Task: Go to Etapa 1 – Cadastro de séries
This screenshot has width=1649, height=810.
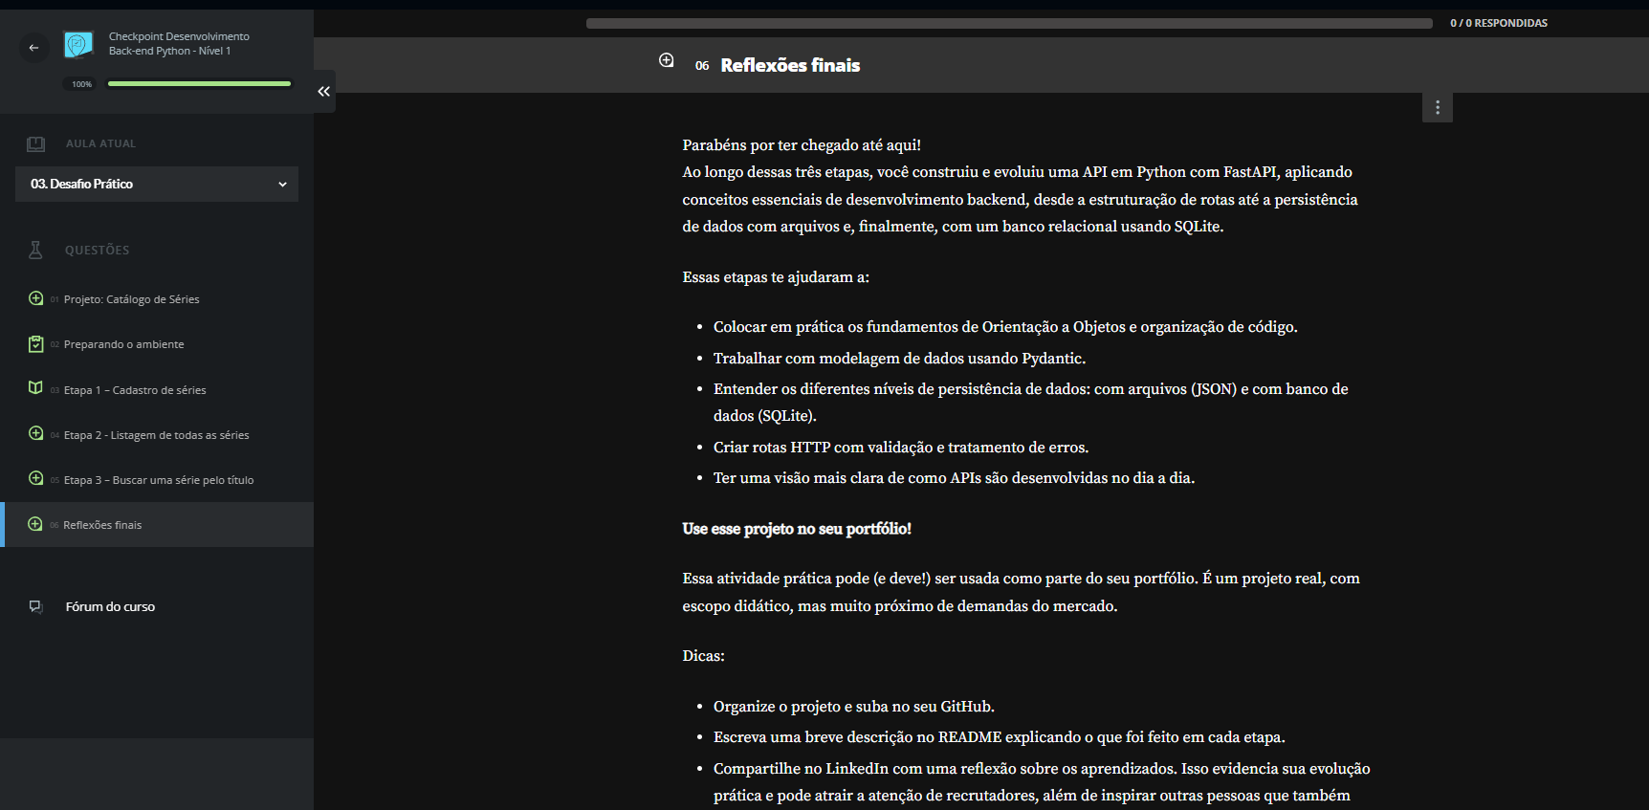Action: (135, 390)
